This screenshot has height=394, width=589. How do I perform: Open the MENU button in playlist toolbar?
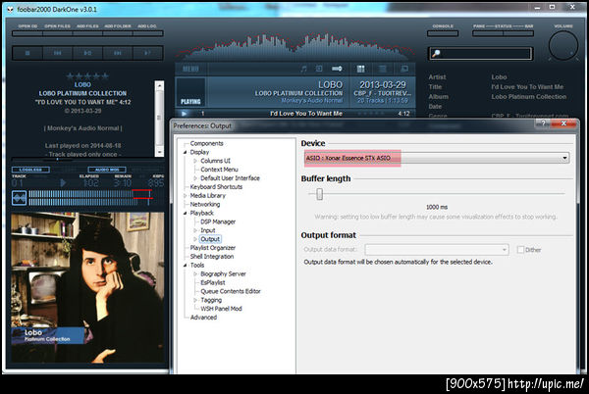point(190,69)
